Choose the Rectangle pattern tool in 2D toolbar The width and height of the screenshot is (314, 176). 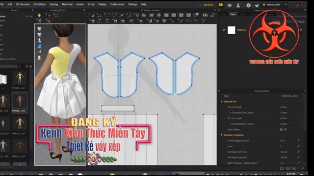pyautogui.click(x=152, y=15)
